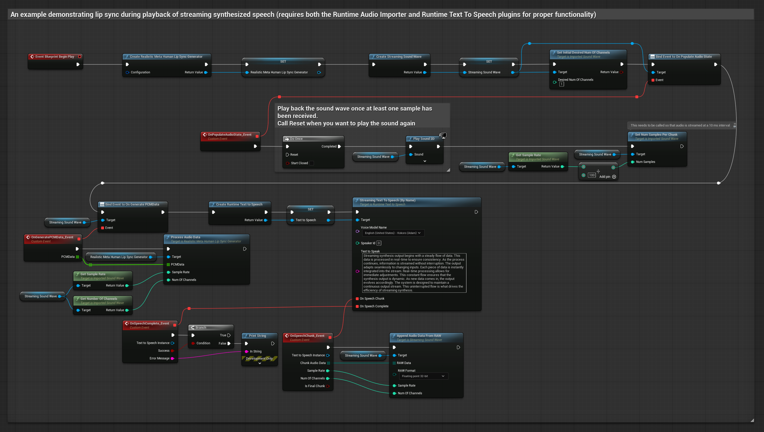
Task: Click Play Sound 2D client-only monitor icon
Action: pyautogui.click(x=443, y=135)
